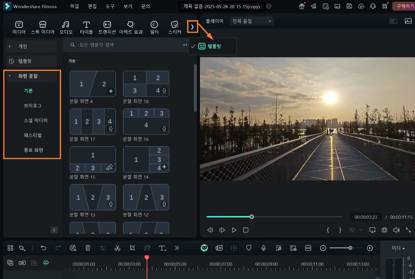Click the player progress bar handle
Image resolution: width=415 pixels, height=279 pixels.
[252, 217]
